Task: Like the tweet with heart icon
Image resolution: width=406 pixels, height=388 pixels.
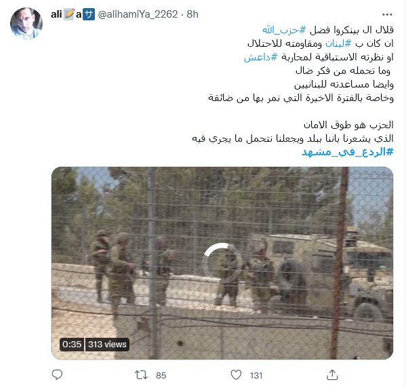Action: (x=236, y=375)
